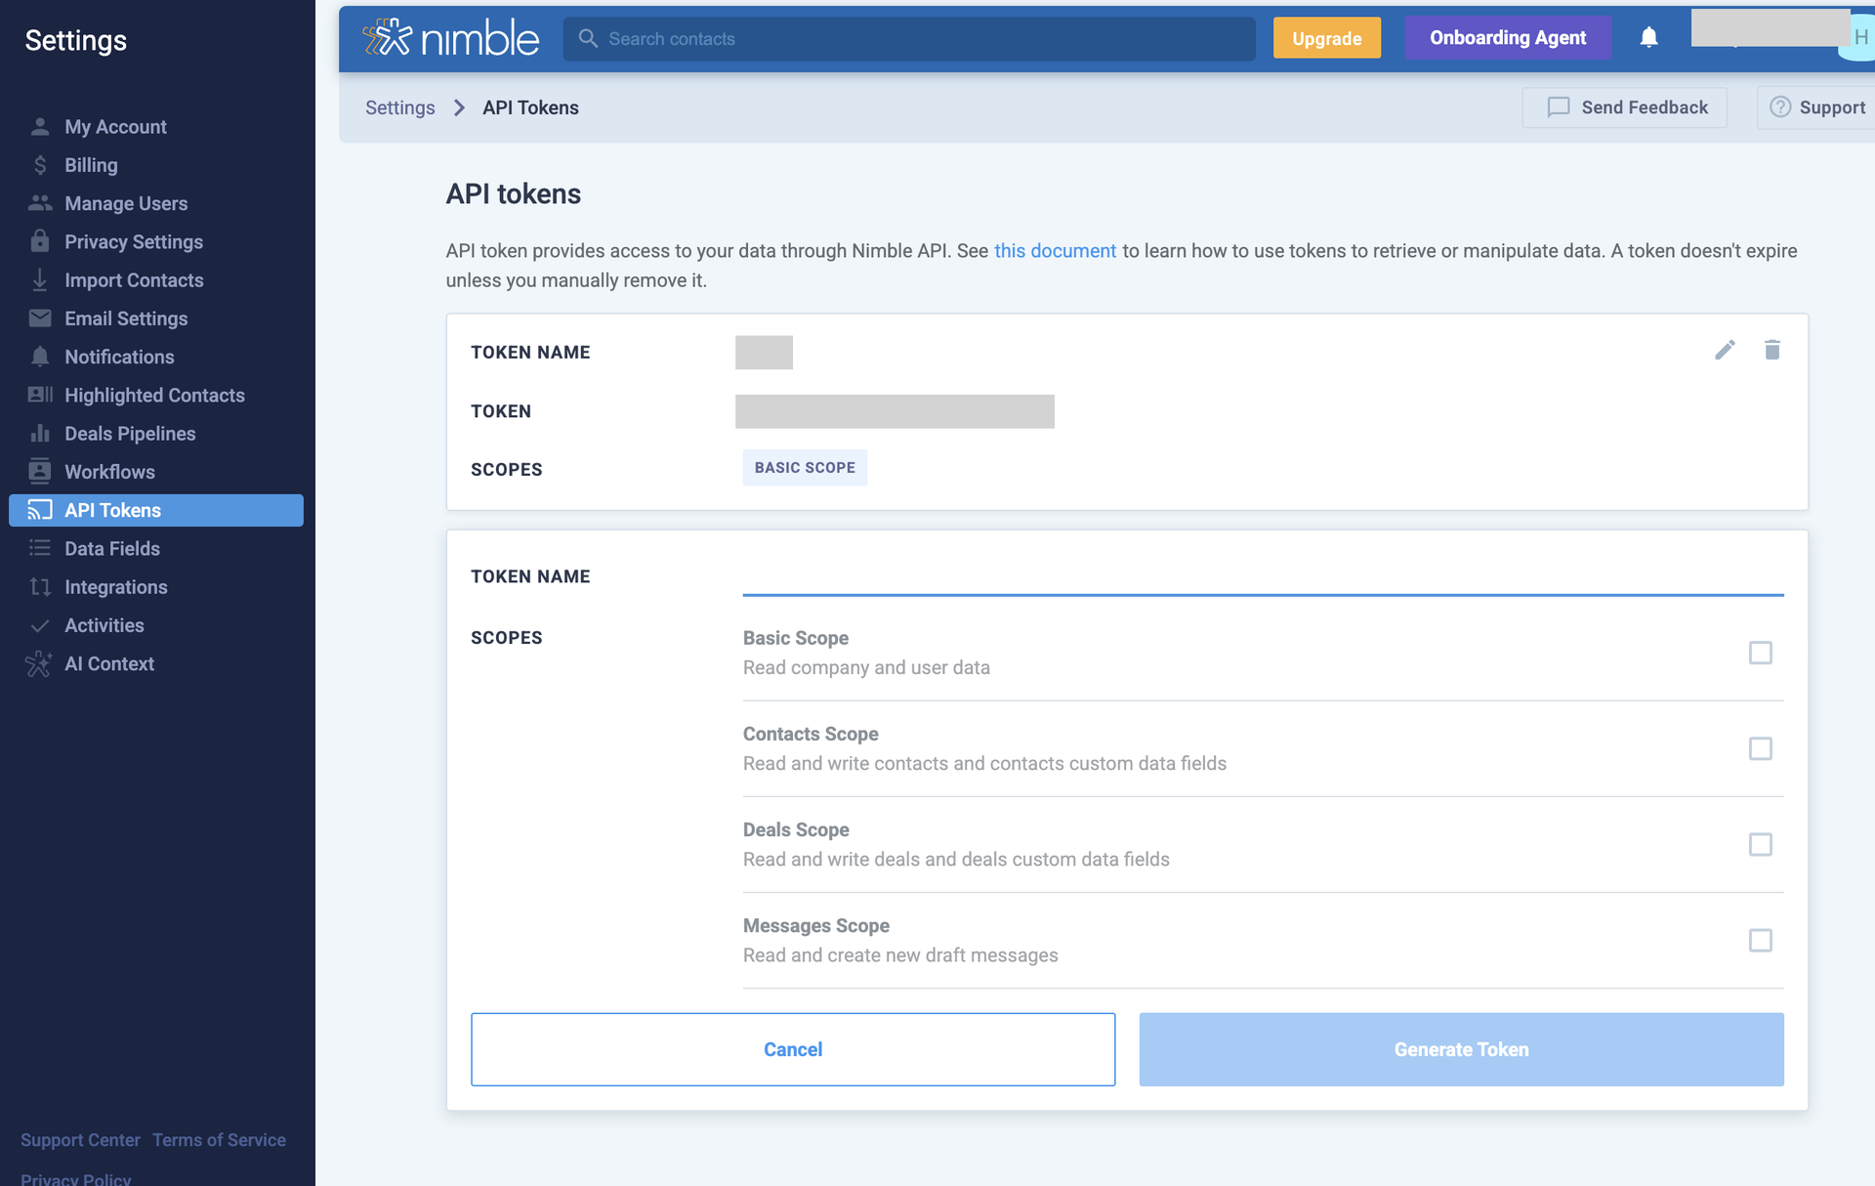Viewport: 1875px width, 1186px height.
Task: Click the Import Contacts download icon
Action: coord(40,280)
